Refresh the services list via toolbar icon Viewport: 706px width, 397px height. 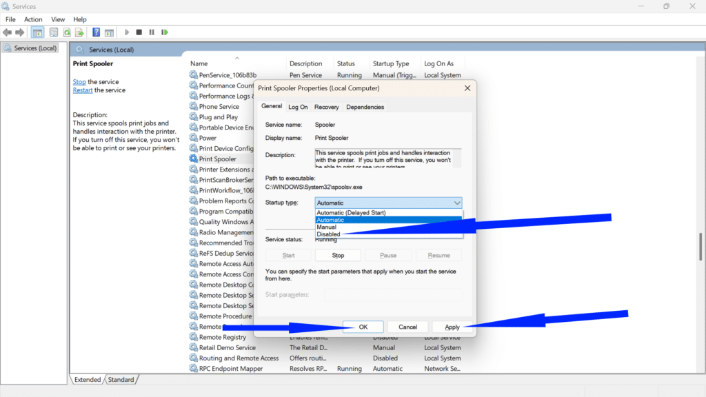(x=66, y=32)
